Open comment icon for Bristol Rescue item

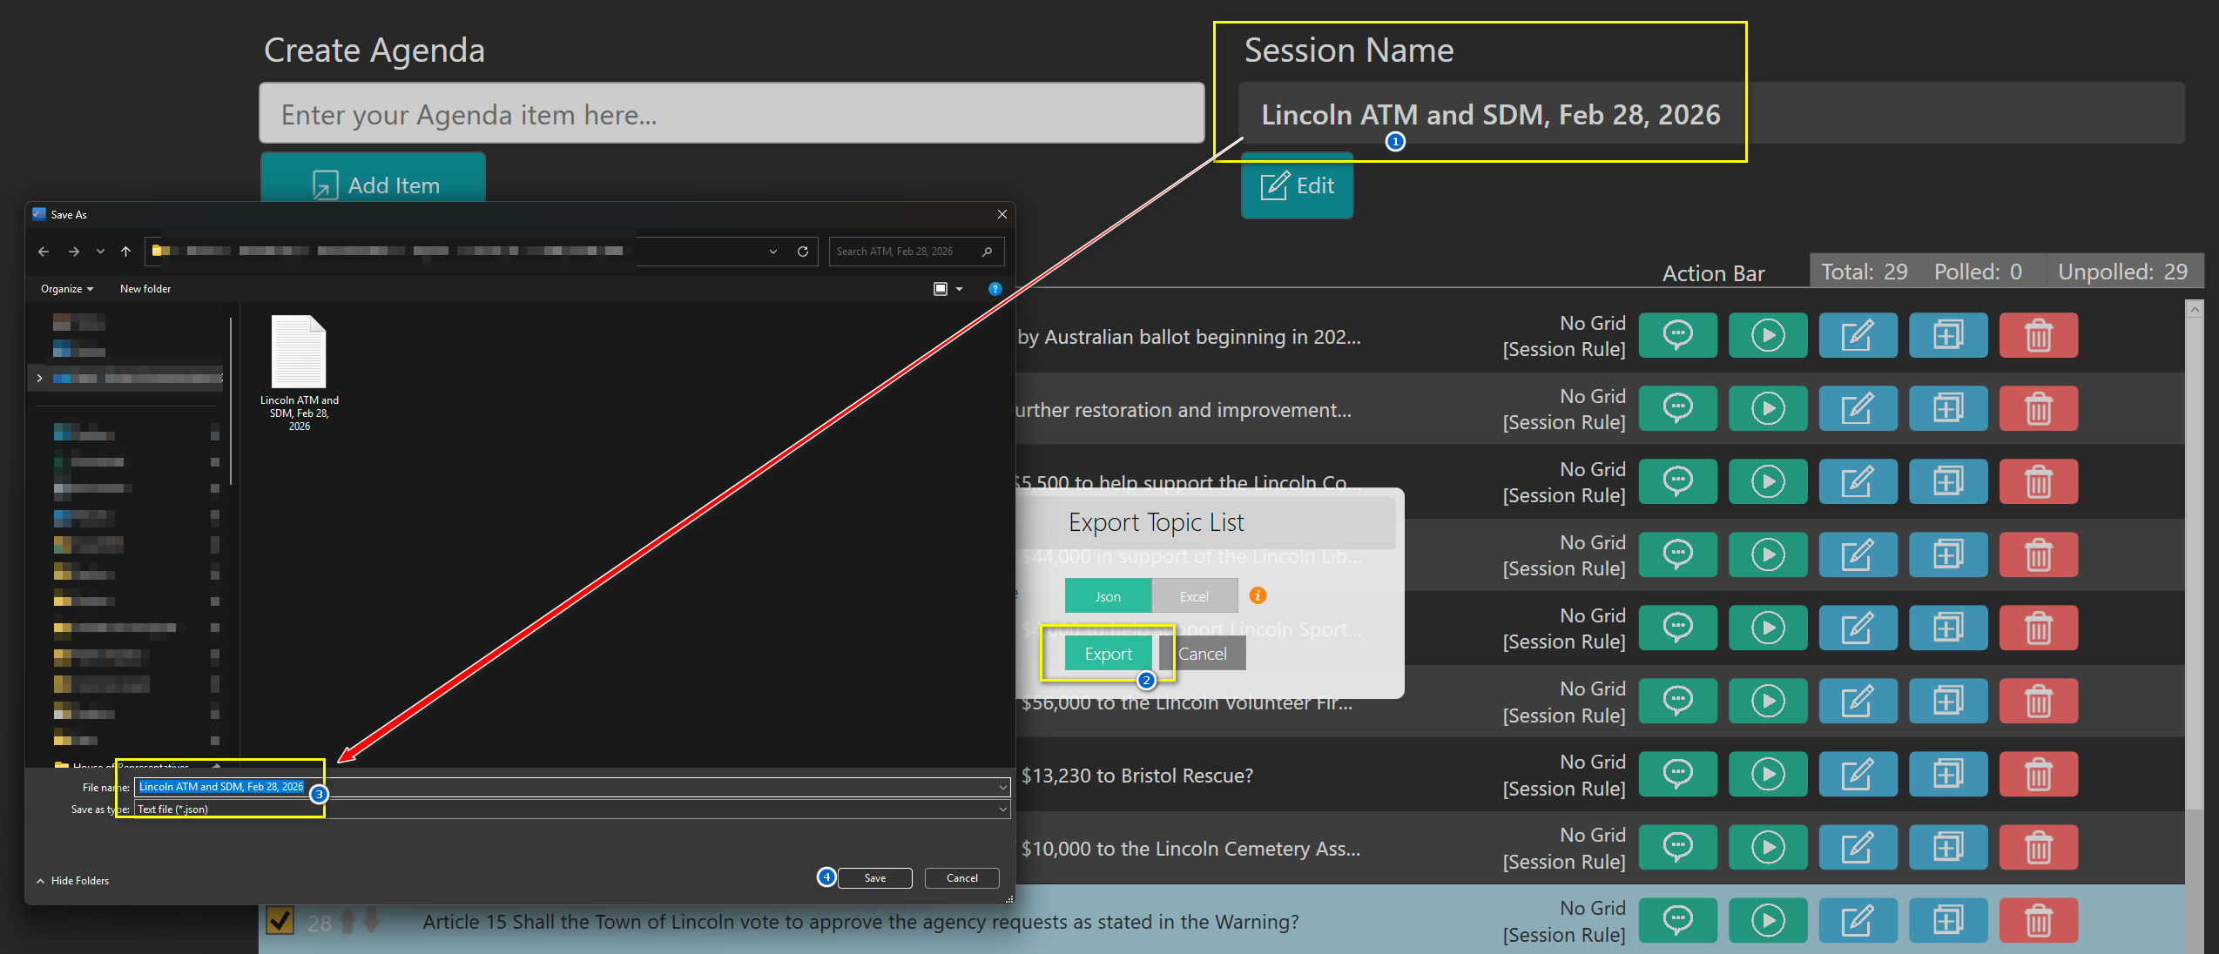[x=1677, y=774]
